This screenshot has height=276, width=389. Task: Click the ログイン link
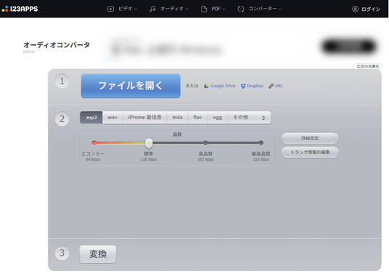[371, 9]
